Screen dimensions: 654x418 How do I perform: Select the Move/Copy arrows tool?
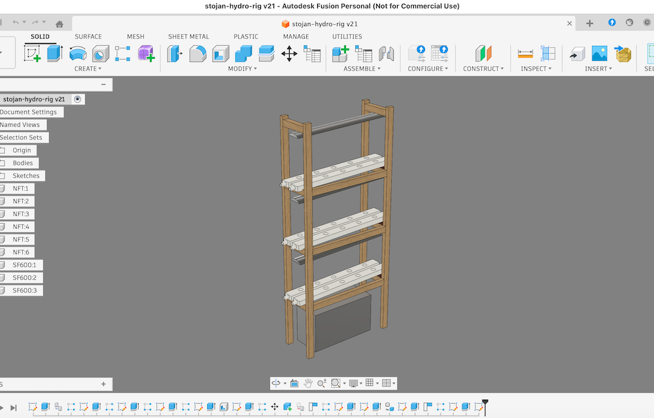(x=289, y=54)
